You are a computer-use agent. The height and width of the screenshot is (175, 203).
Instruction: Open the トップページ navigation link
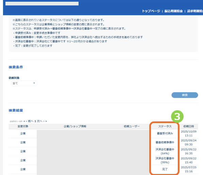pyautogui.click(x=151, y=11)
